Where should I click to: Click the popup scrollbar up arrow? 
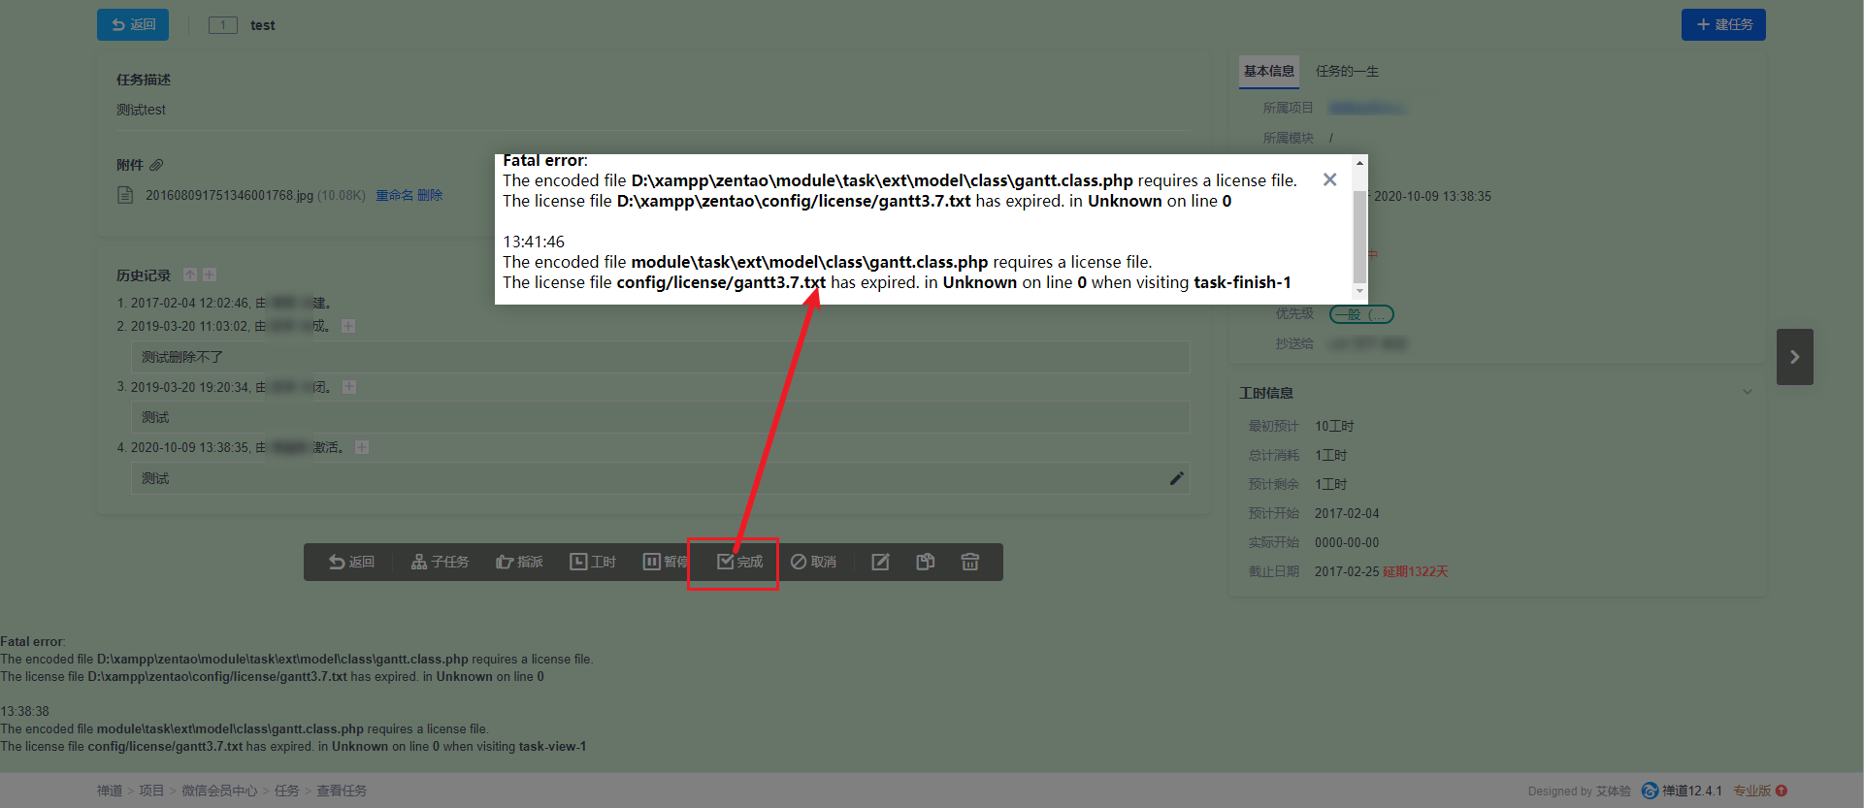coord(1359,162)
